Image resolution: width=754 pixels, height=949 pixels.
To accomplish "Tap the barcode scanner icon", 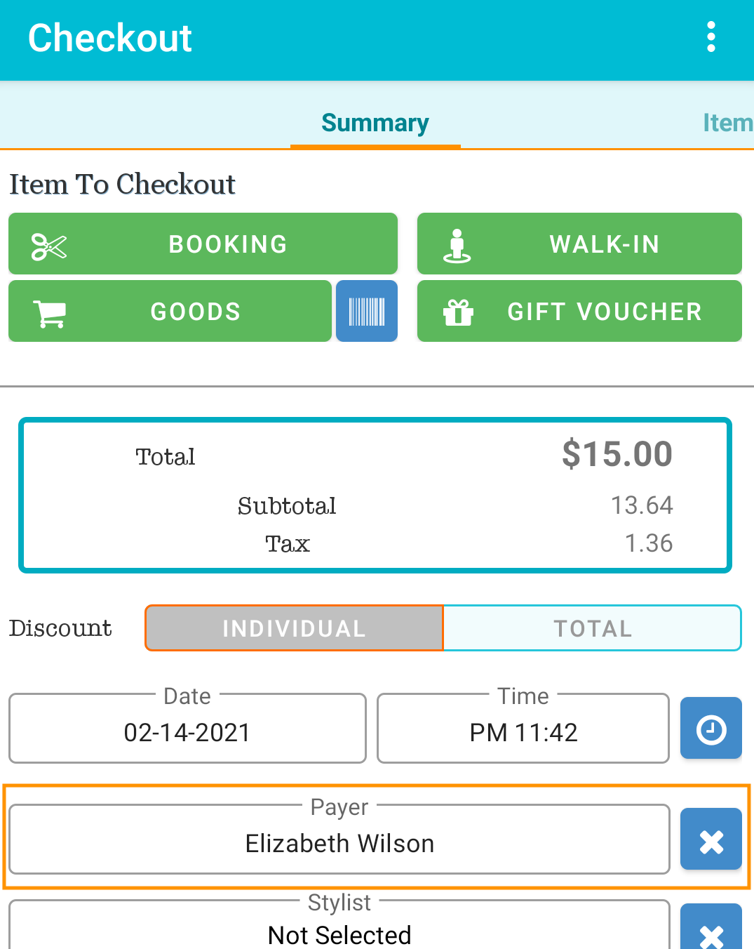I will point(367,311).
